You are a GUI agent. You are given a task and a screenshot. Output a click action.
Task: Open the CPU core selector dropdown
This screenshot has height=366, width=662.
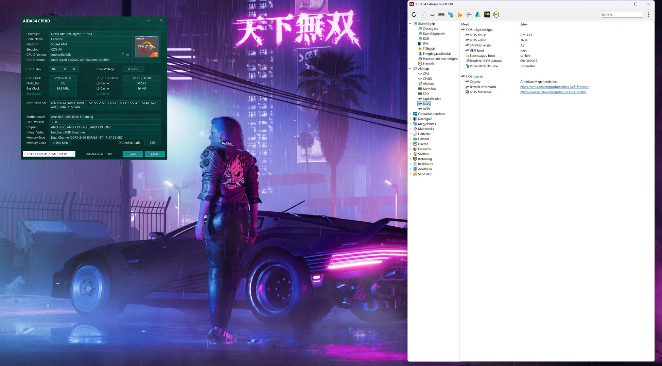(49, 154)
